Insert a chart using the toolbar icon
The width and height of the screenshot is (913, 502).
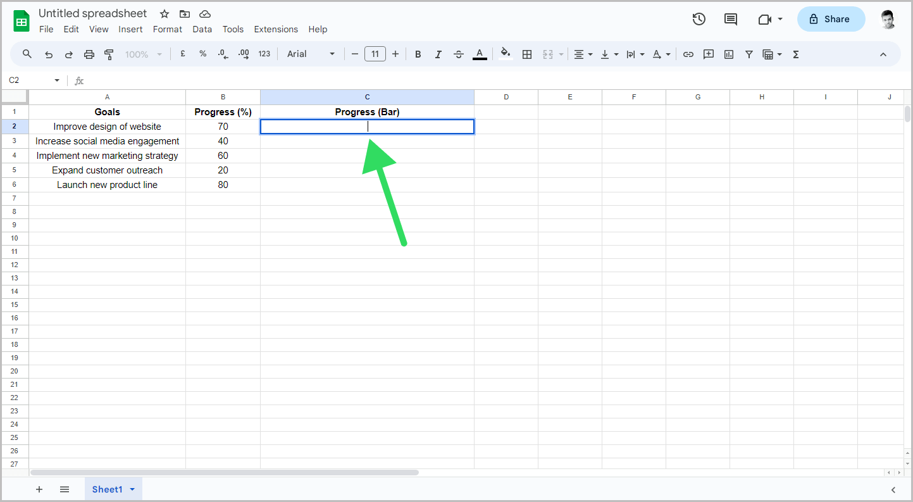coord(728,54)
